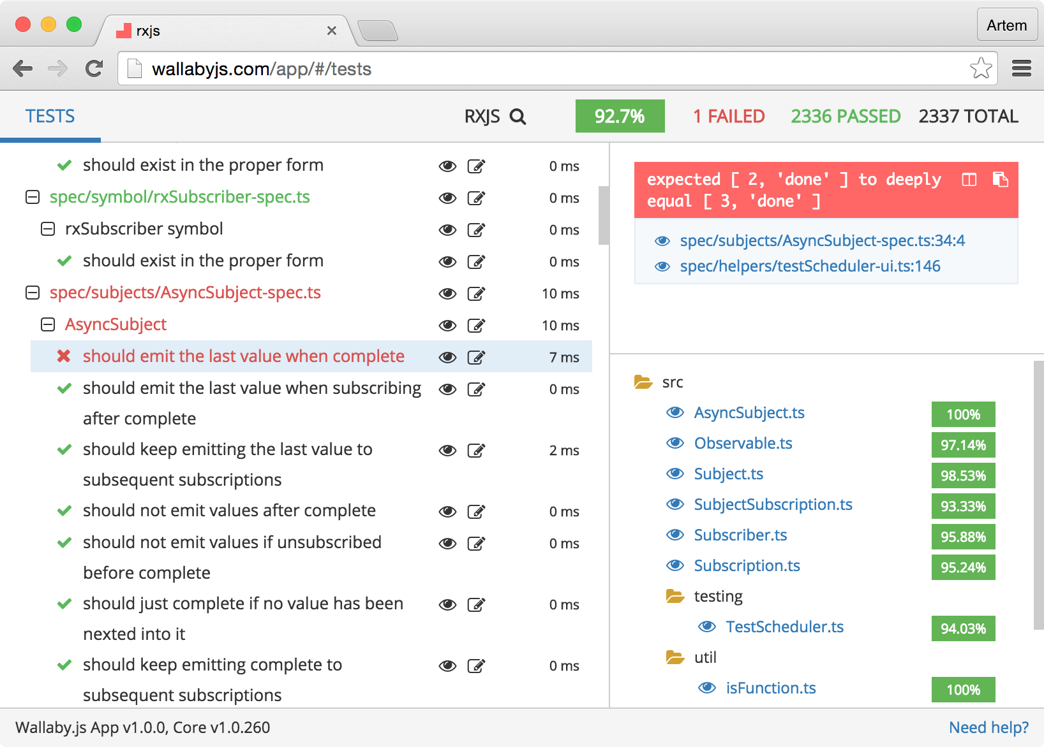
Task: Click the test list scrollbar thumb
Action: coord(603,215)
